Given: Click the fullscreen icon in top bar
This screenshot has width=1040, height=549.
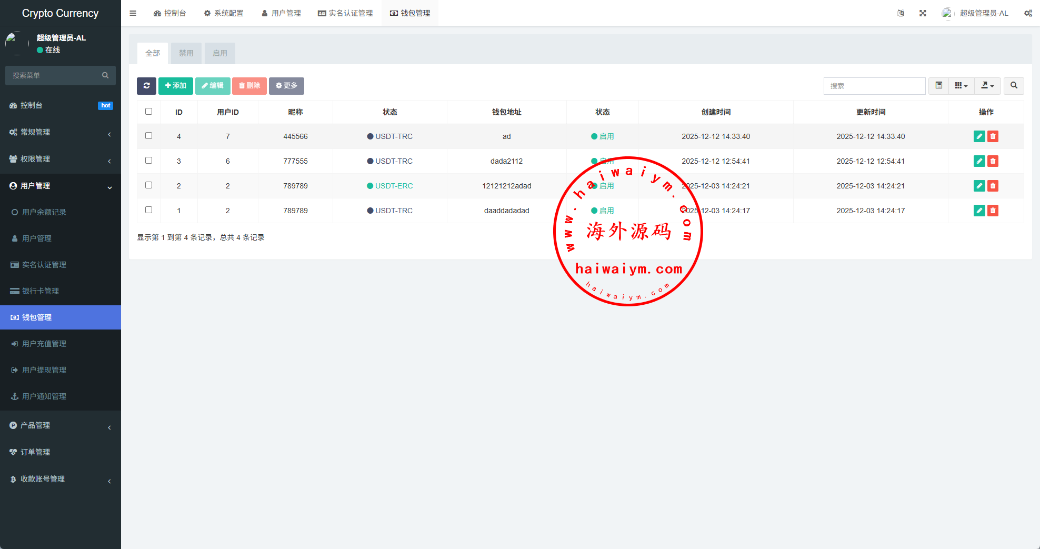Looking at the screenshot, I should 923,13.
